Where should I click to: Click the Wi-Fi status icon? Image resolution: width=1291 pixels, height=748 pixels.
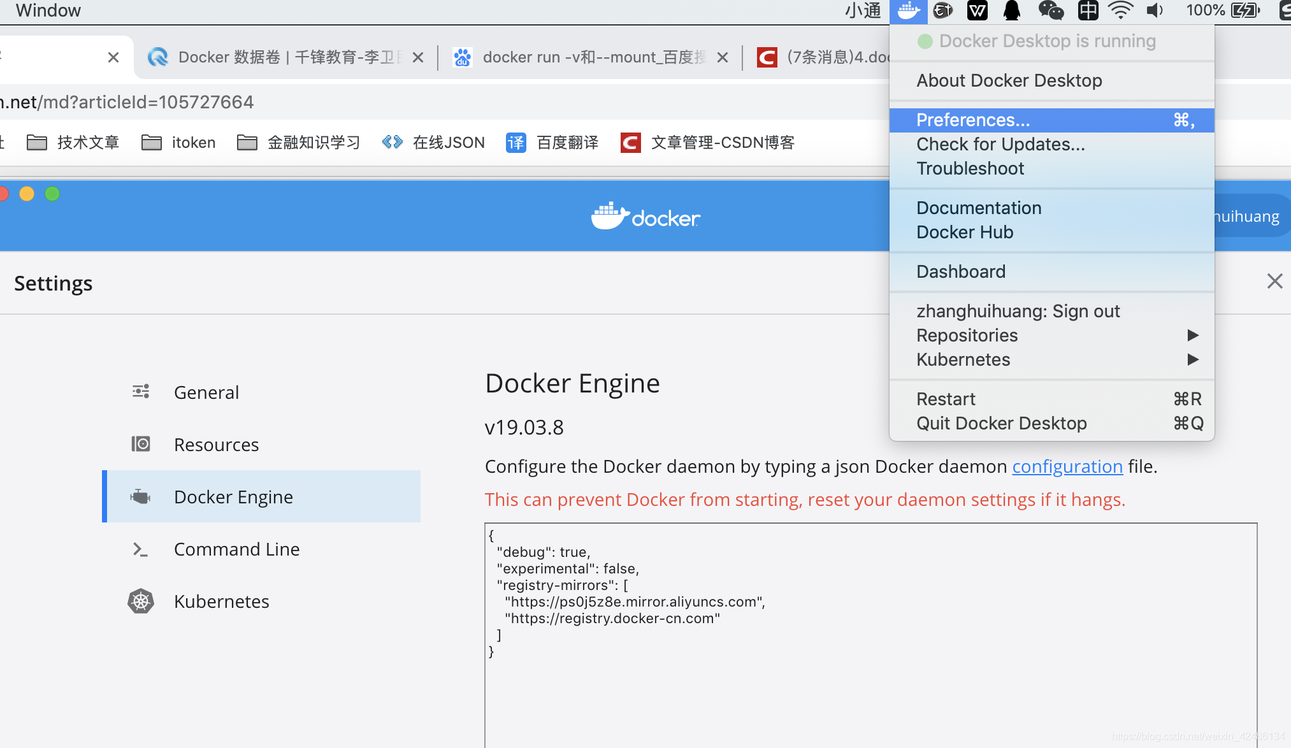[1120, 11]
